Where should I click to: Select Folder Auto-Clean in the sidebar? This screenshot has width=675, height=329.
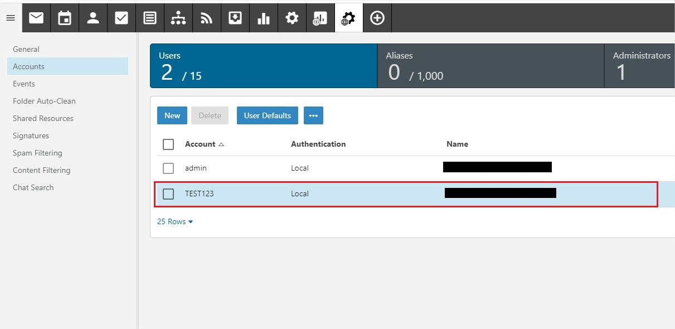point(44,101)
